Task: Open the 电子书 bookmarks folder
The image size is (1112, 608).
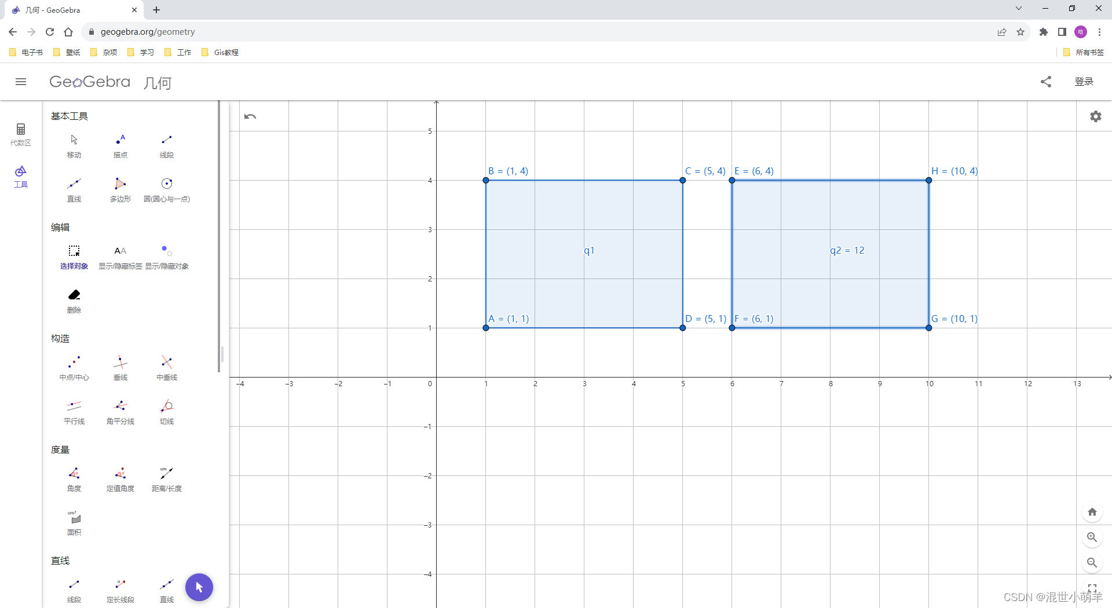Action: tap(26, 52)
